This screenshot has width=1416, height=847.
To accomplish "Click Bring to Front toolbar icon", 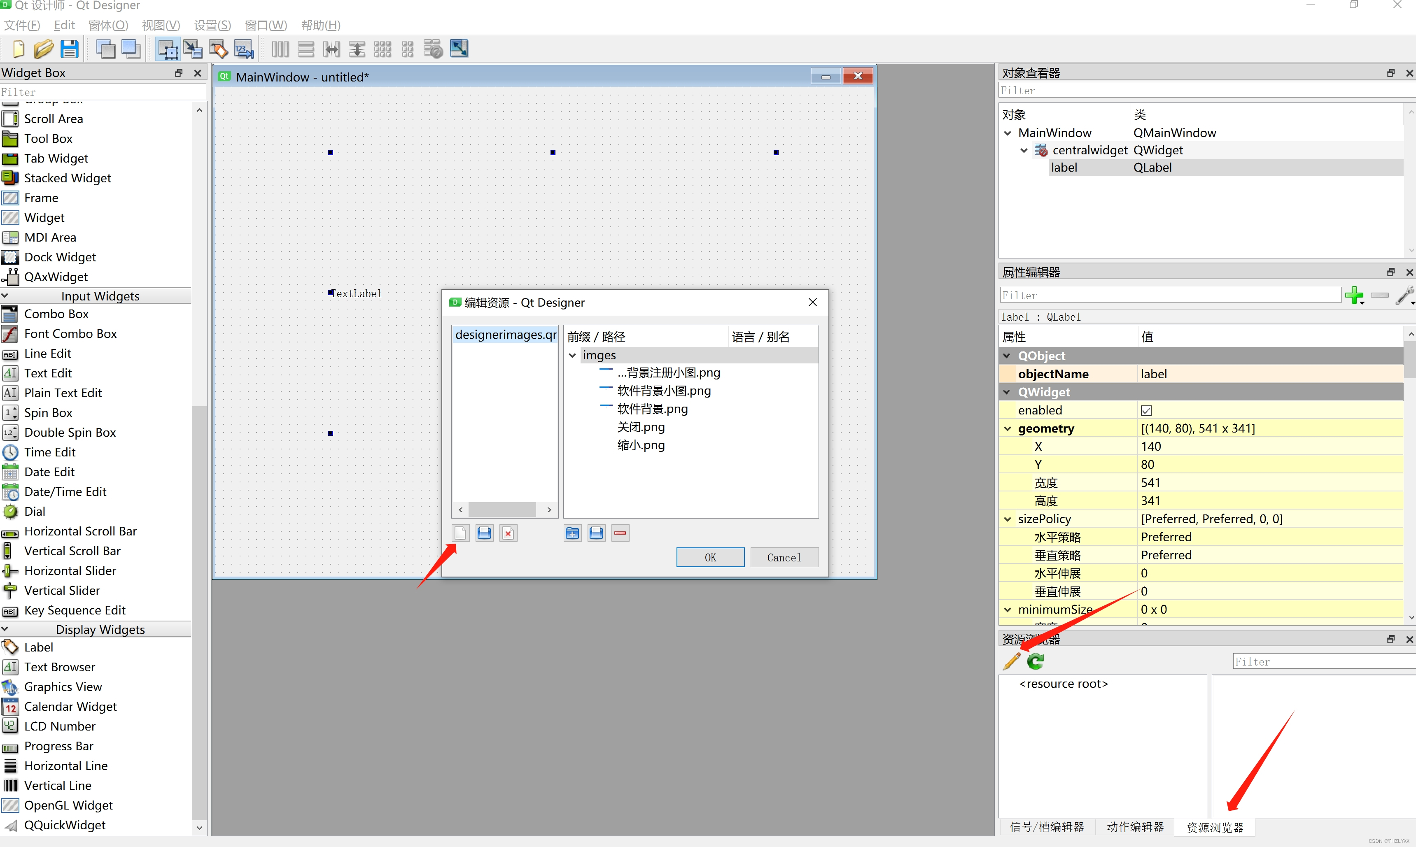I will 131,49.
